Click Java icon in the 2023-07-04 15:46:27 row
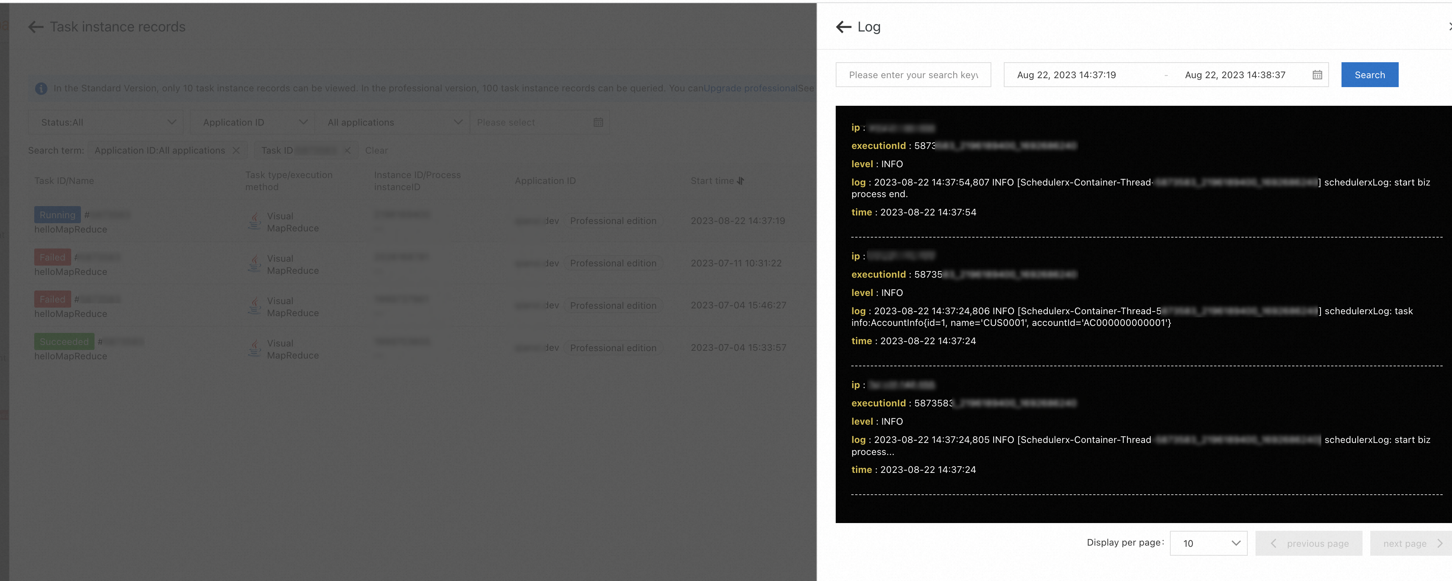Image resolution: width=1452 pixels, height=581 pixels. [x=255, y=305]
